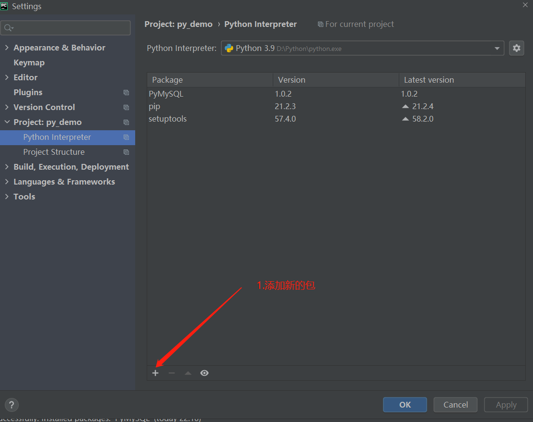Select the setuptools package row
533x422 pixels.
(x=336, y=119)
